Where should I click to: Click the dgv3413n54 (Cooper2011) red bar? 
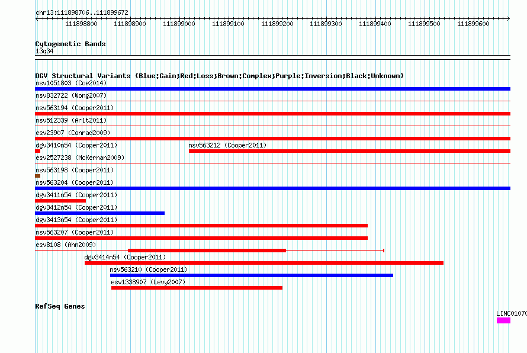pos(201,226)
